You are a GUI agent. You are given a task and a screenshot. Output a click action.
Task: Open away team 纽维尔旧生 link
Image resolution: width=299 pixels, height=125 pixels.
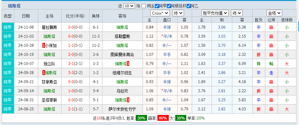(x=122, y=73)
